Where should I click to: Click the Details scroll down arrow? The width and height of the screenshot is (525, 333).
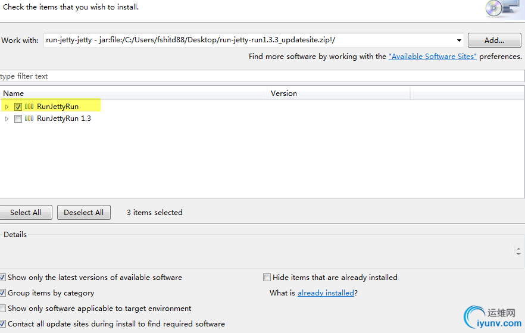tap(518, 254)
